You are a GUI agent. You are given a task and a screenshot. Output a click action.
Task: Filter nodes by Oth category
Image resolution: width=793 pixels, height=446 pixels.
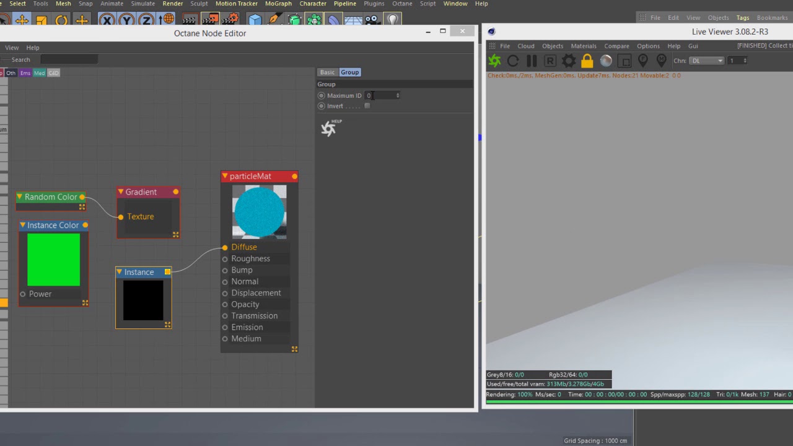pos(11,73)
